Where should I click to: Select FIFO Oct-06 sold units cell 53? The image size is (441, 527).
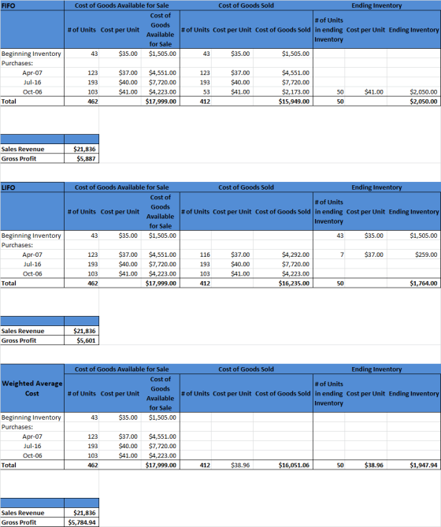tap(206, 92)
